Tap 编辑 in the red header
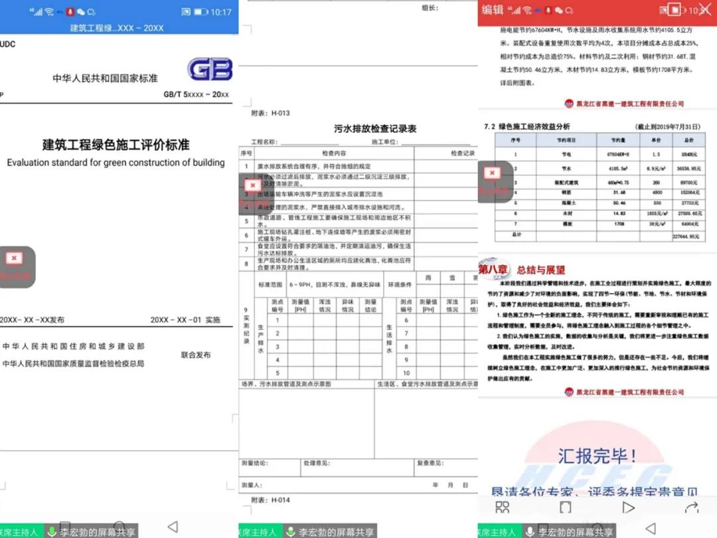This screenshot has width=717, height=538. (492, 10)
